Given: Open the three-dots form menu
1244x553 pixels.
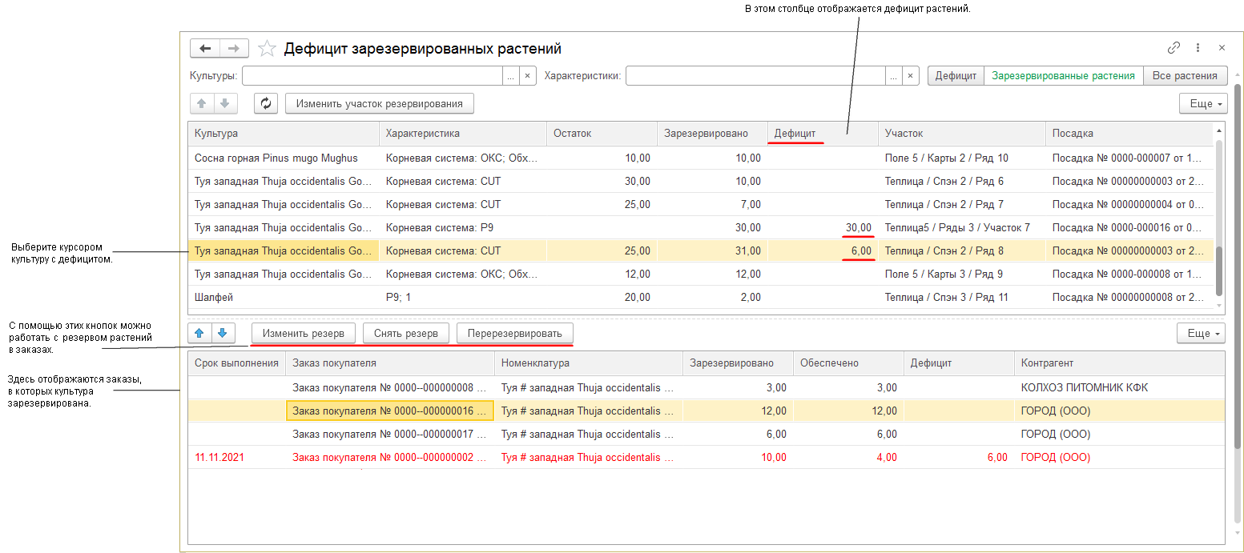Looking at the screenshot, I should click(1198, 48).
